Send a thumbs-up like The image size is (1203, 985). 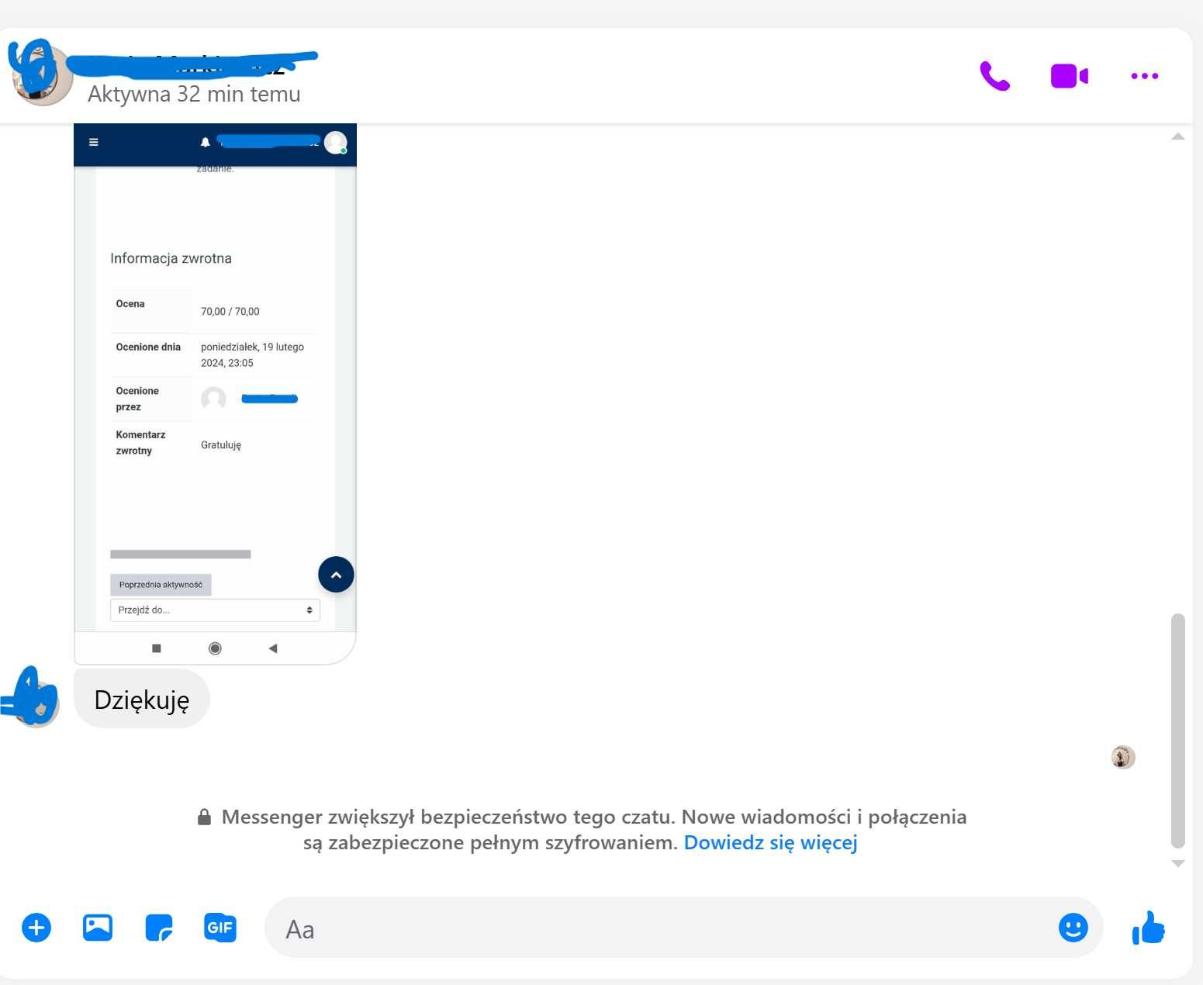(x=1148, y=928)
